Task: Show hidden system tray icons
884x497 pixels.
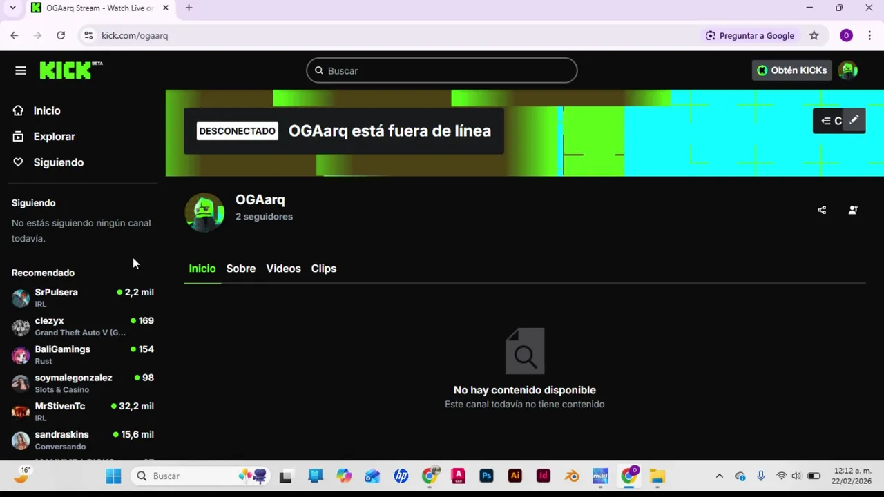Action: (x=719, y=476)
